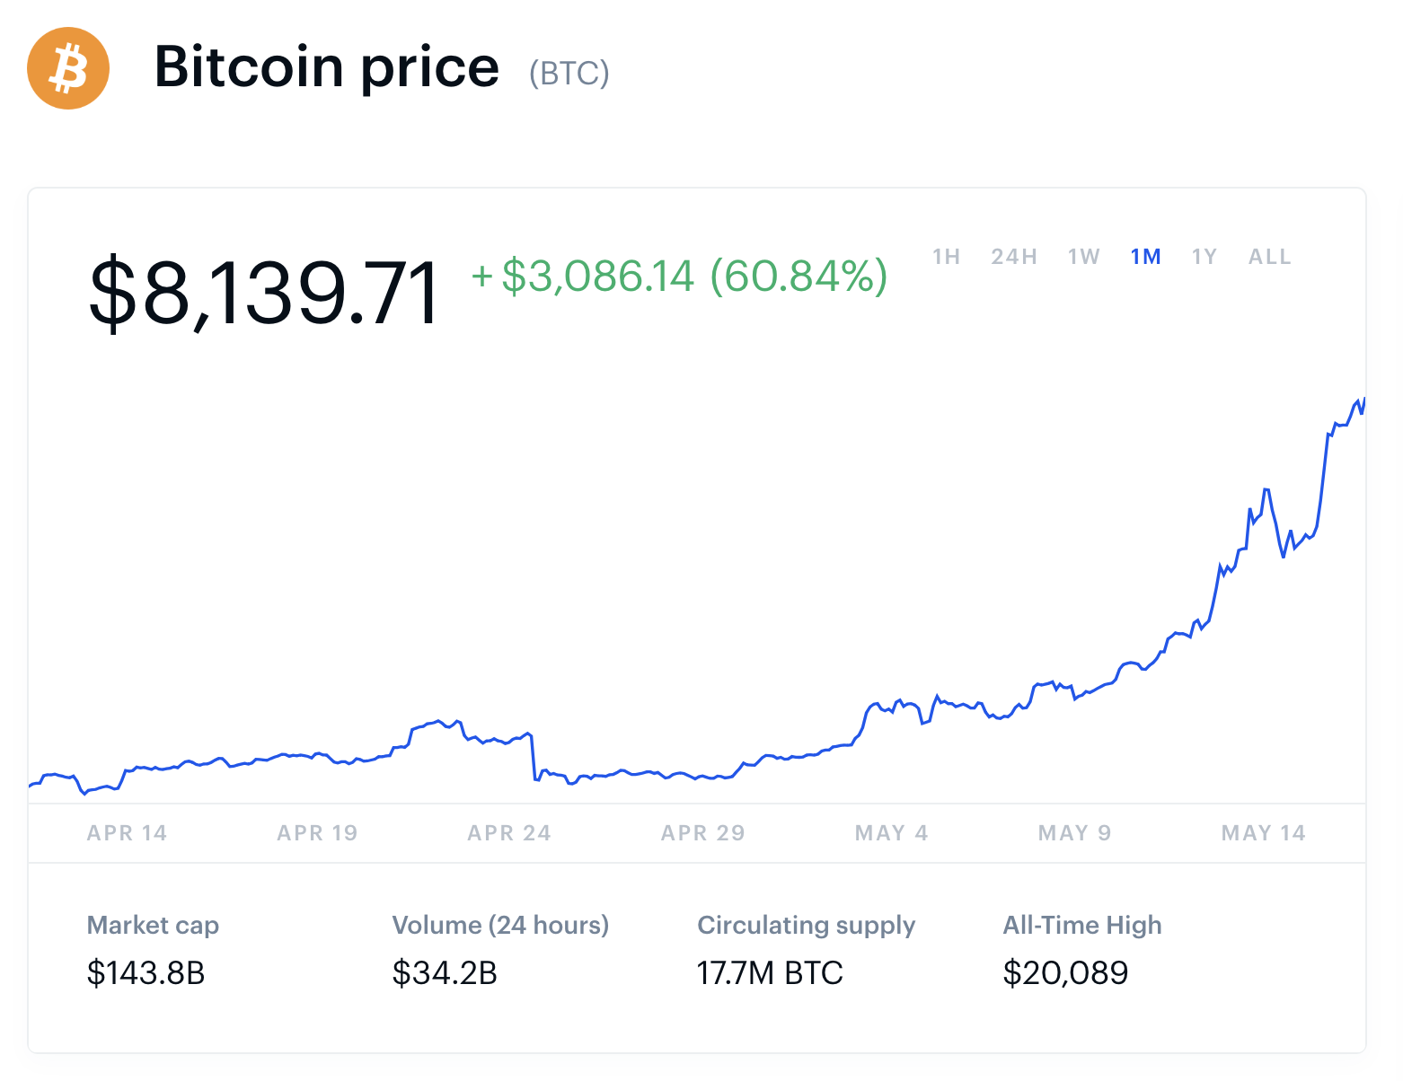Click the MAY 14 axis label

[1263, 833]
